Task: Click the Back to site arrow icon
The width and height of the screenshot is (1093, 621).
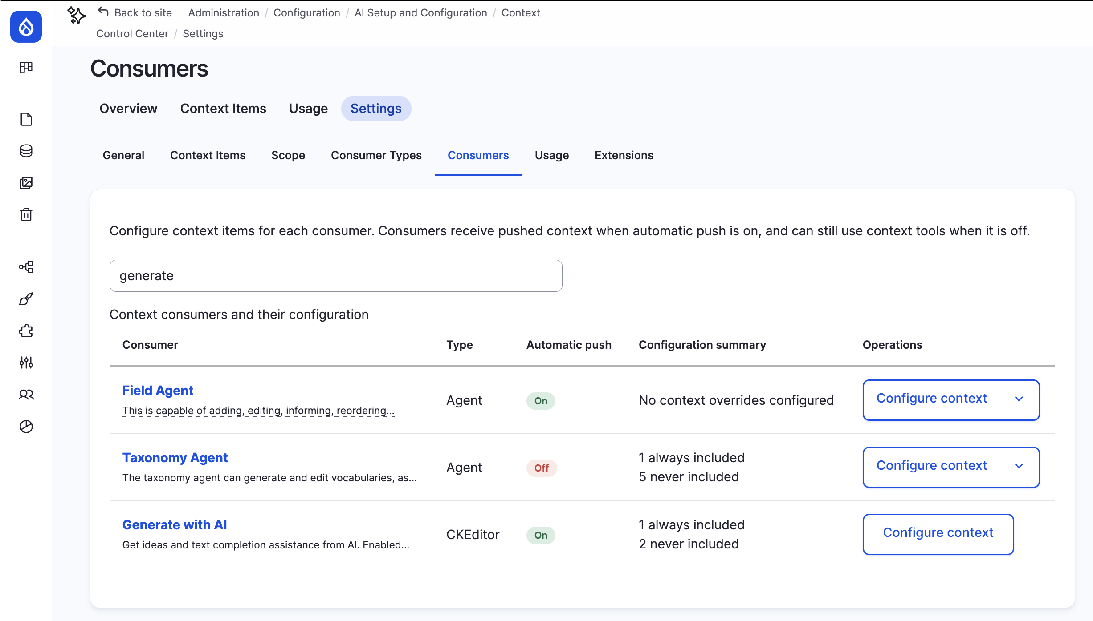Action: pyautogui.click(x=103, y=12)
